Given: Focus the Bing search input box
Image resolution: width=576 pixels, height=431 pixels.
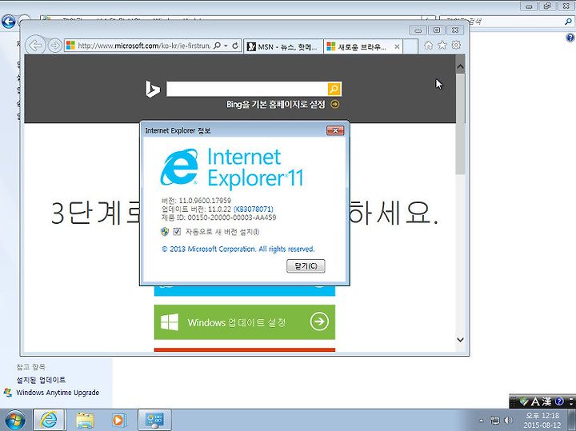Looking at the screenshot, I should click(x=247, y=90).
